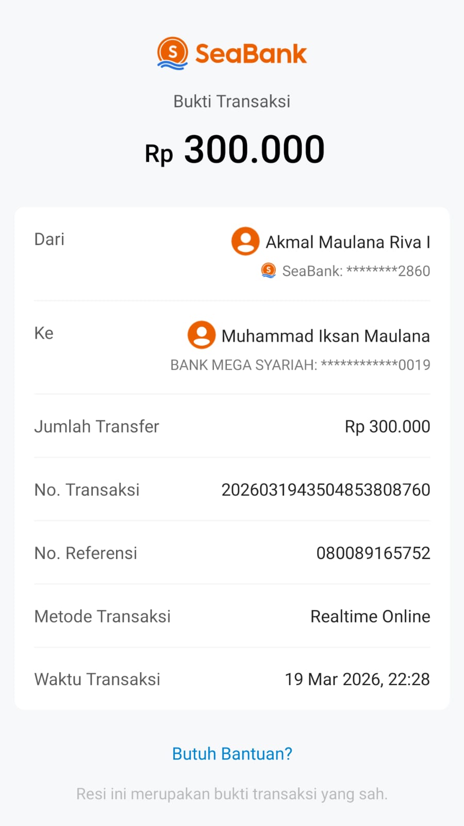
Task: Tap the masked SeaBank account ending 2860
Action: pyautogui.click(x=356, y=271)
